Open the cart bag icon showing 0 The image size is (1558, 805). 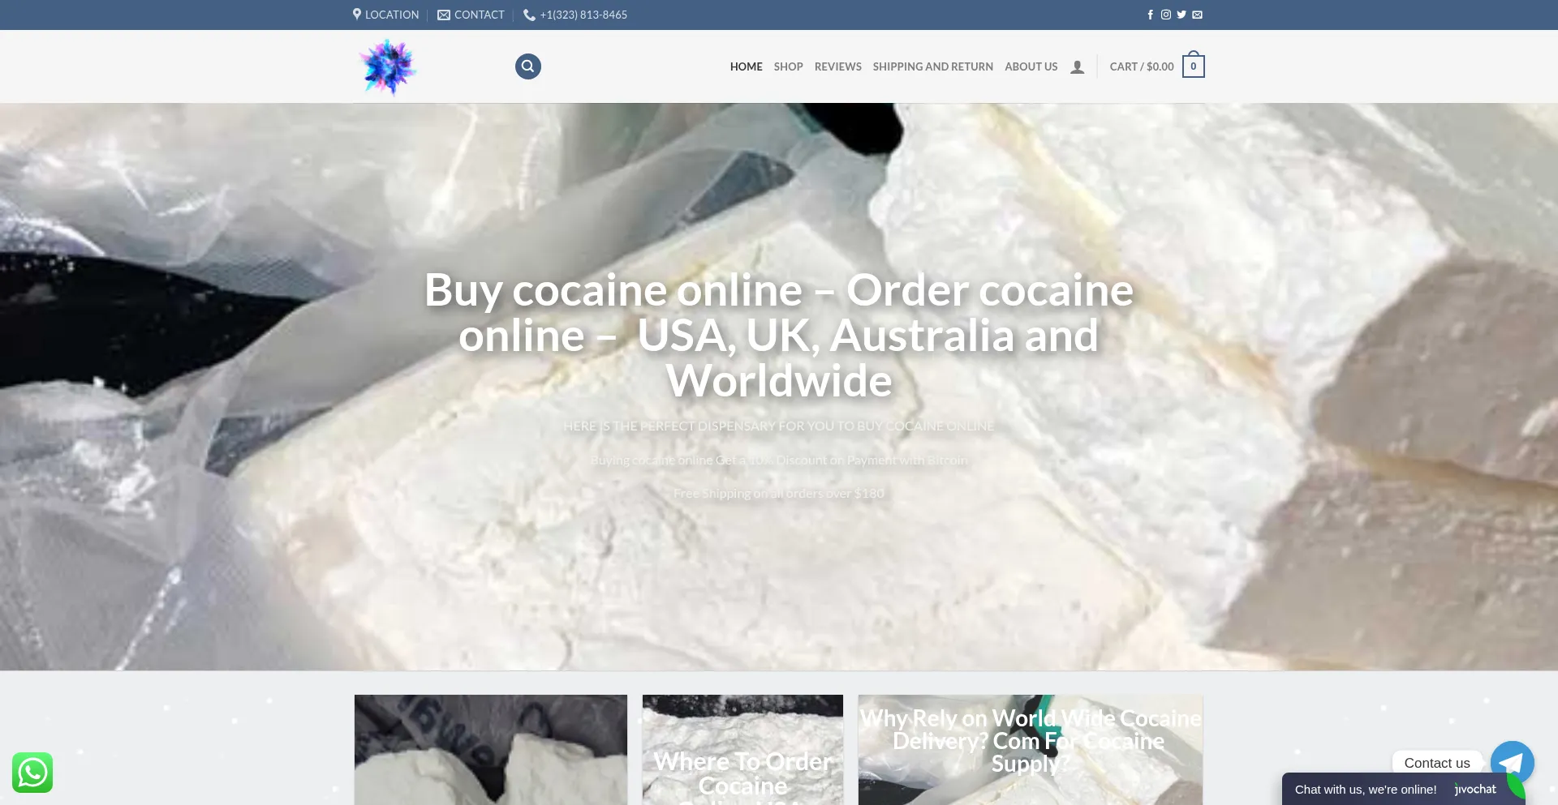(1193, 66)
